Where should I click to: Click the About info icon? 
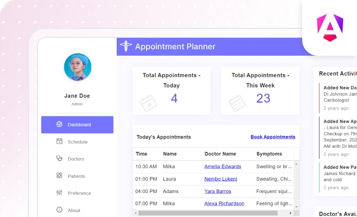click(x=59, y=210)
